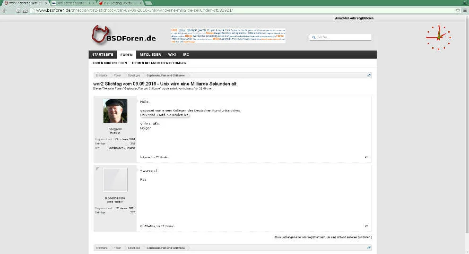
Task: Click the login-required notice to reply
Action: click(x=323, y=237)
